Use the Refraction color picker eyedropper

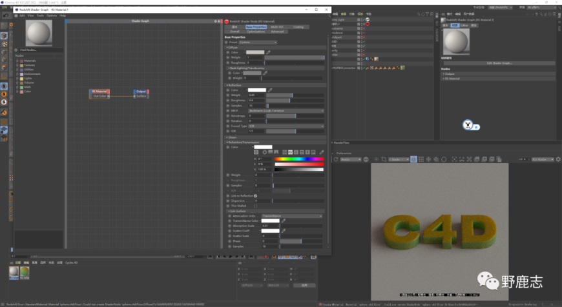(322, 152)
